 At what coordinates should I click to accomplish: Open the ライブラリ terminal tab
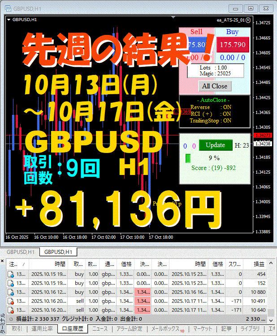pyautogui.click(x=250, y=329)
